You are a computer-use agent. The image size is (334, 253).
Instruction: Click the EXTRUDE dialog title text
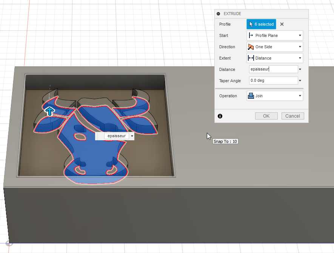[232, 14]
